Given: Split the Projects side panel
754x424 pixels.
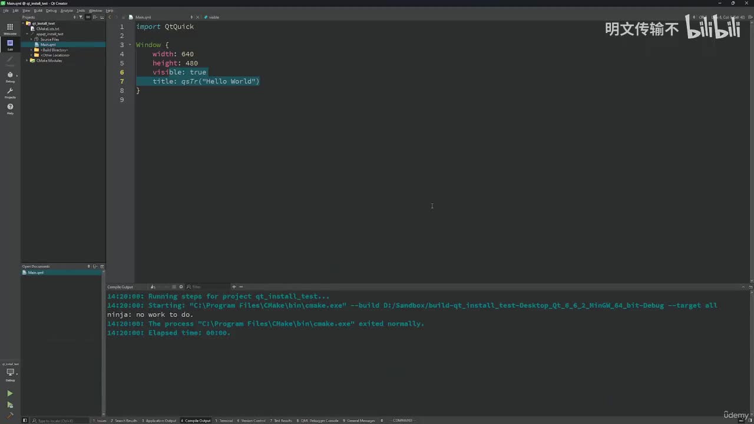Looking at the screenshot, I should 95,17.
